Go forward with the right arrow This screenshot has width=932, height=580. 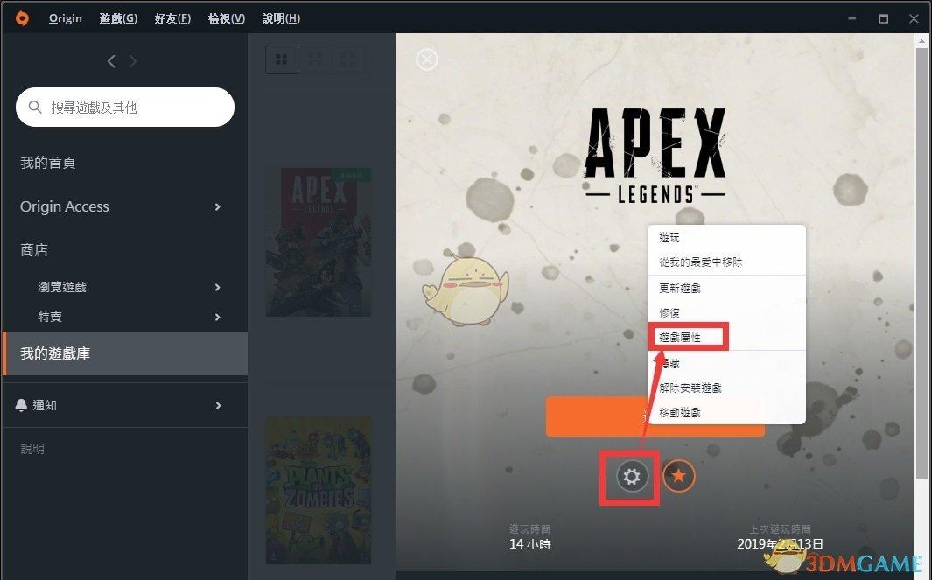tap(133, 61)
